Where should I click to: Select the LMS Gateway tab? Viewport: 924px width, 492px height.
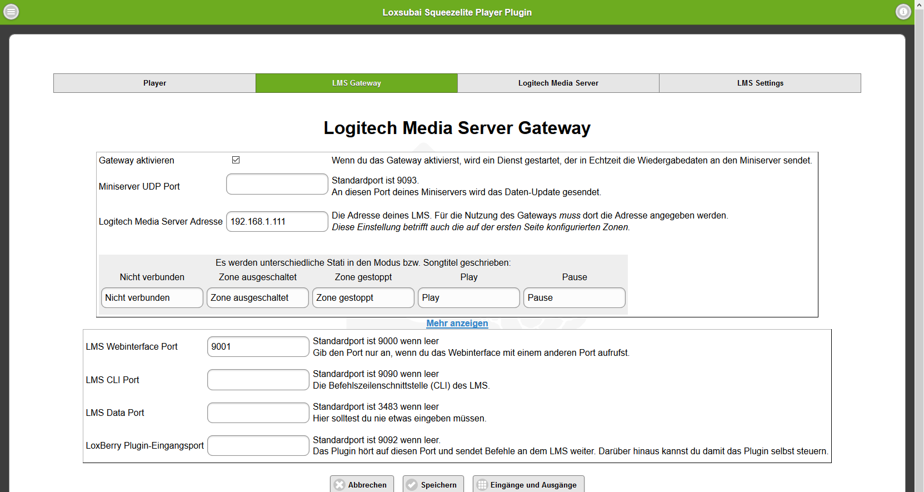[357, 83]
